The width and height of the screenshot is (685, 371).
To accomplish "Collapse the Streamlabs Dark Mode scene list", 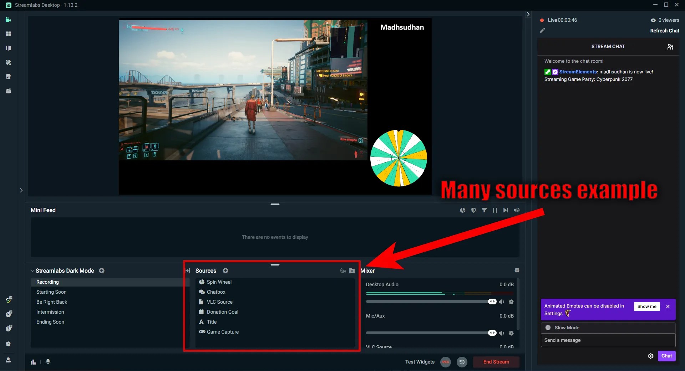I will coord(32,270).
